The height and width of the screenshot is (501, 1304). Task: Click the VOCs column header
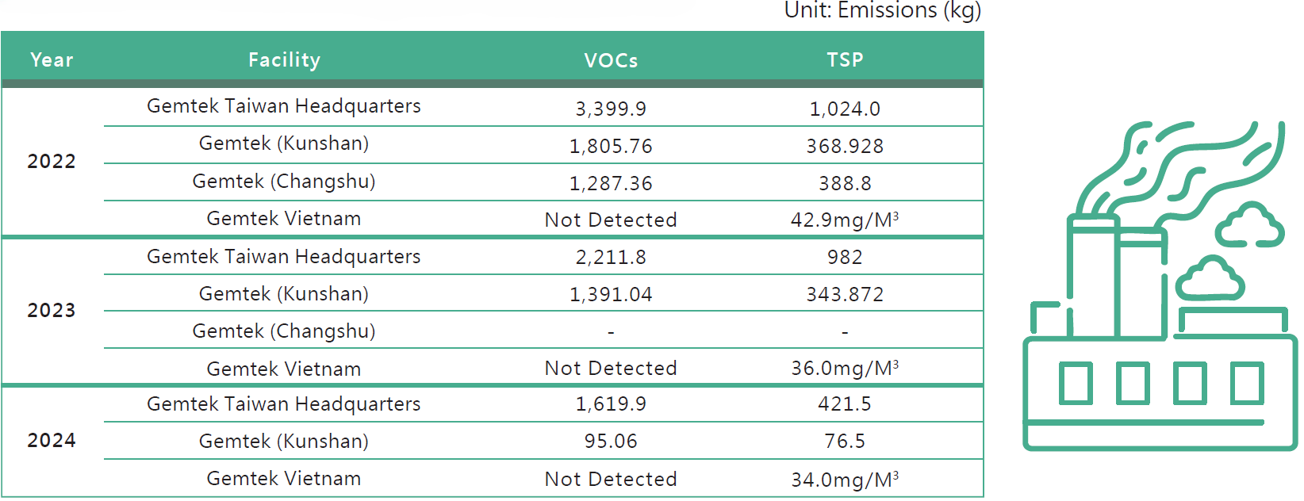(x=611, y=60)
